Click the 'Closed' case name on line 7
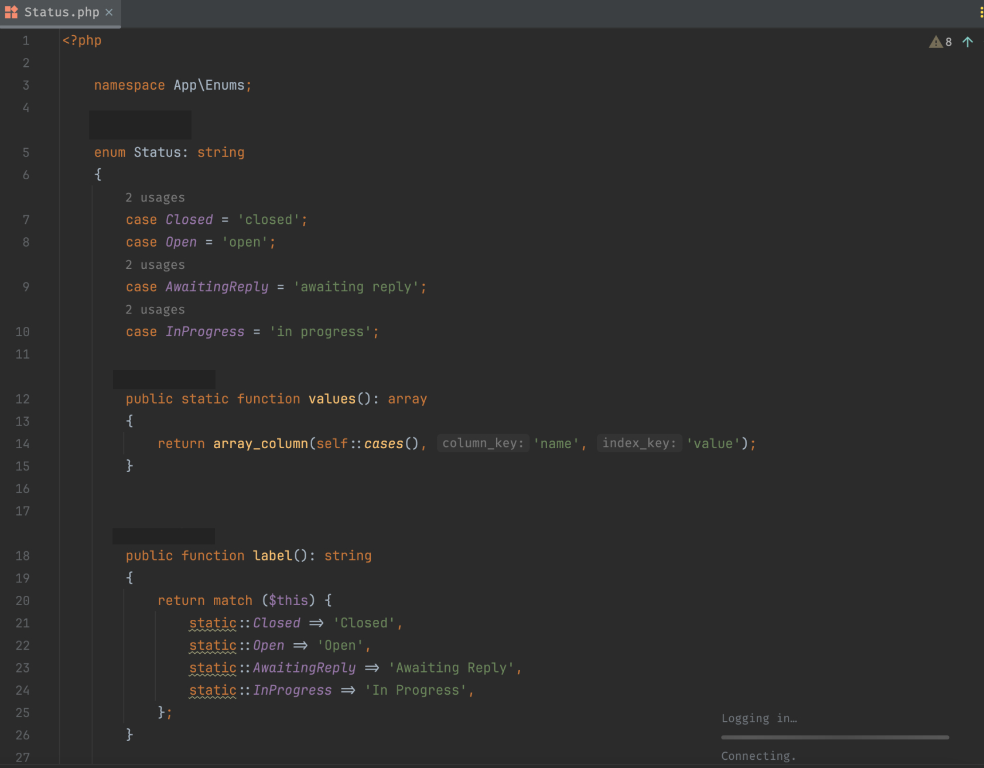Screen dimensions: 984x768 pos(189,220)
